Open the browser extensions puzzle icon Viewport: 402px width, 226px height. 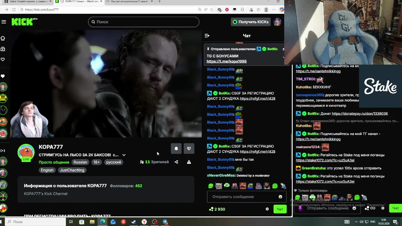tap(242, 9)
